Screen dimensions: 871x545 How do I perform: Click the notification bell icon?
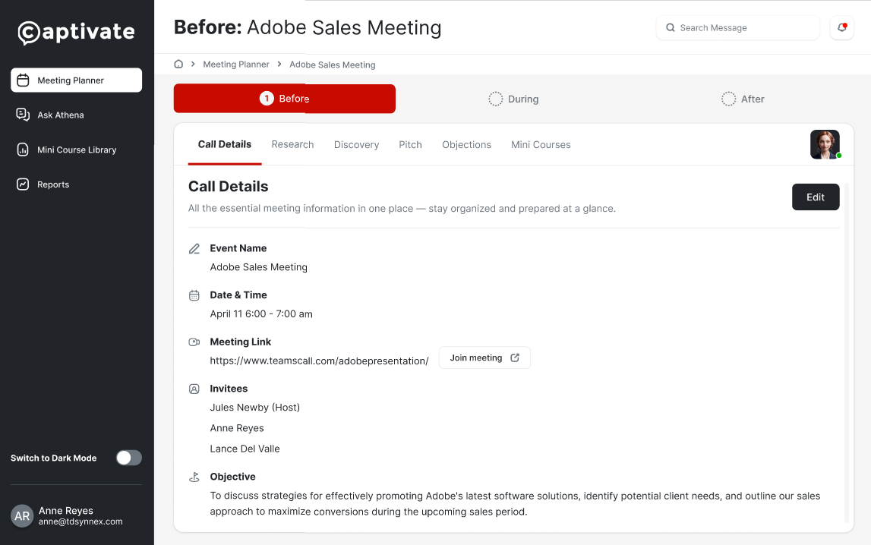(x=842, y=28)
